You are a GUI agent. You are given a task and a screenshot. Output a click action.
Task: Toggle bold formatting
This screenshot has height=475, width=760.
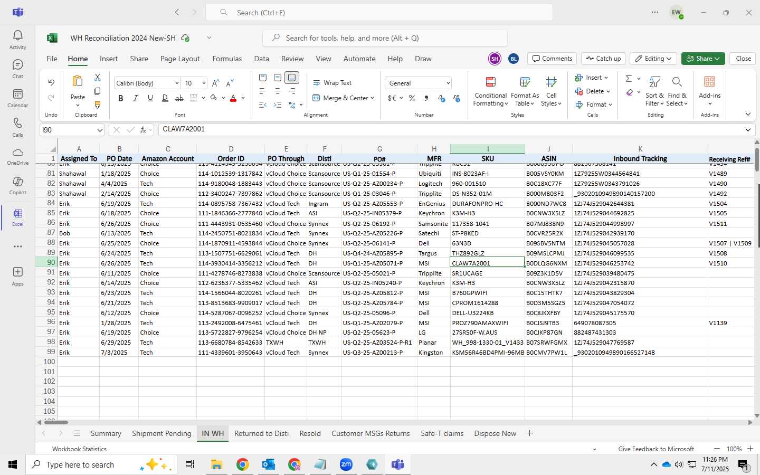click(x=121, y=98)
